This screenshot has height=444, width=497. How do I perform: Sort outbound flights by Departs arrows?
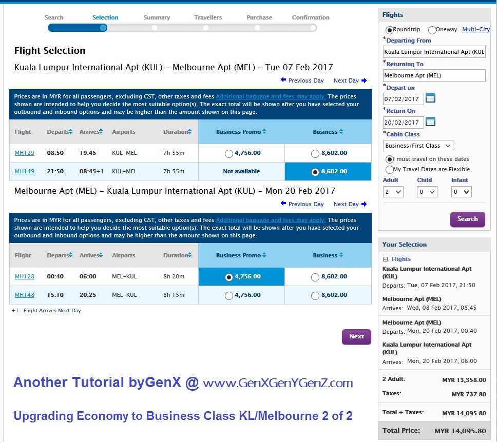(x=71, y=132)
